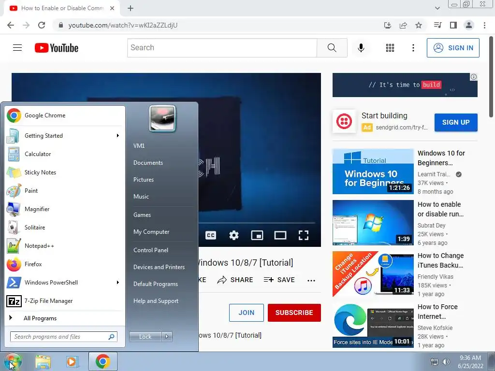The width and height of the screenshot is (495, 371).
Task: Open a new Chrome tab
Action: point(131,8)
